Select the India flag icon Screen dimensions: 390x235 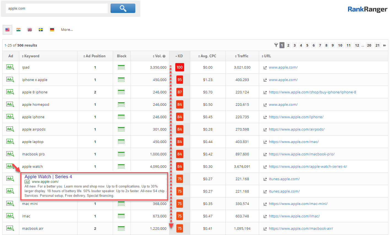[x=18, y=30]
